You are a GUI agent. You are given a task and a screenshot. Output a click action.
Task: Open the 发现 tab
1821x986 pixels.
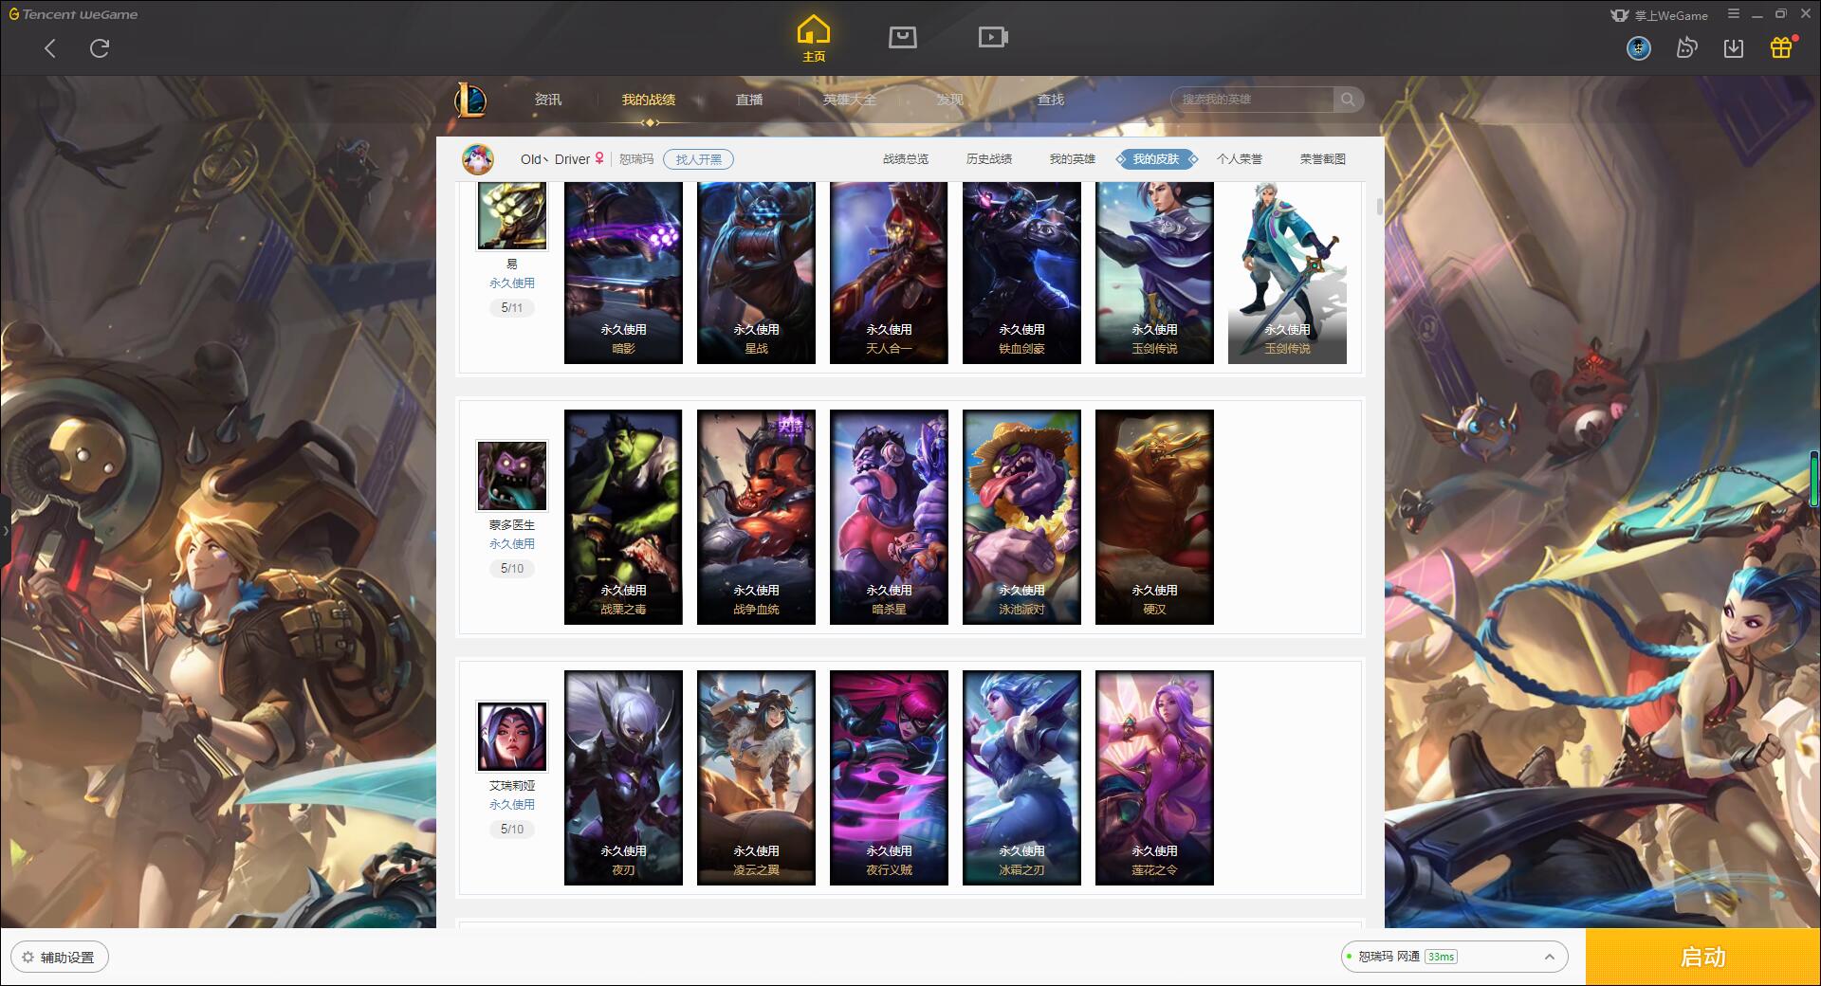tap(950, 100)
